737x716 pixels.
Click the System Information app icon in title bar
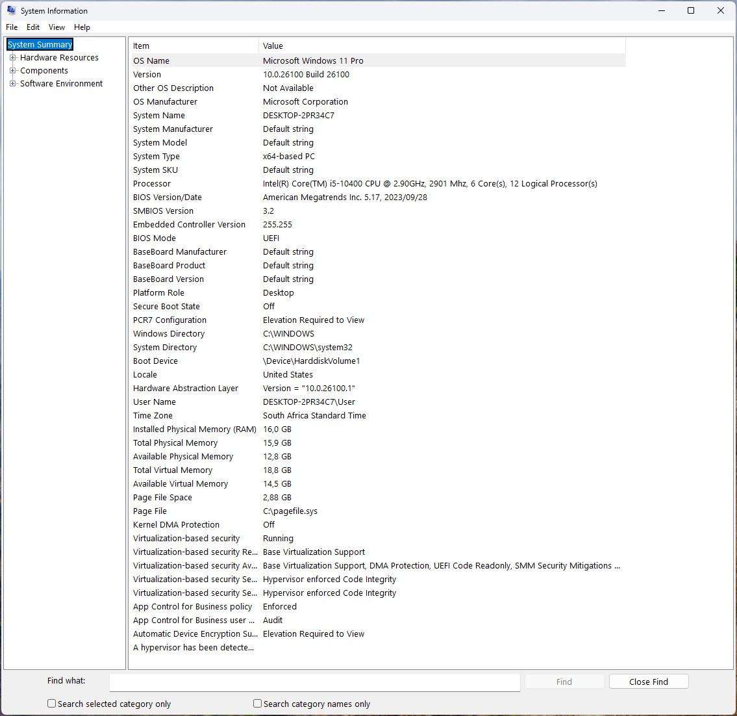pos(11,10)
